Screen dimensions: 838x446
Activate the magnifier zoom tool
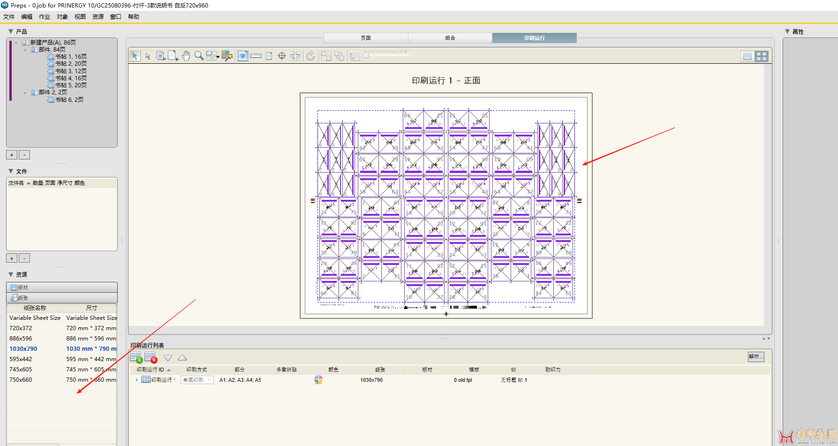(199, 56)
